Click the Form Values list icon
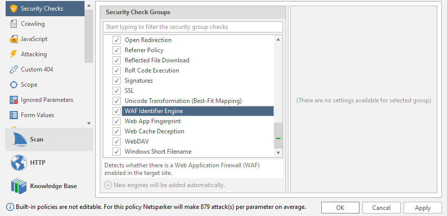 pos(14,115)
